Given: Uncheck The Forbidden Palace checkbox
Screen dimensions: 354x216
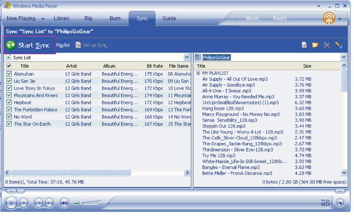Looking at the screenshot, I should tap(9, 110).
